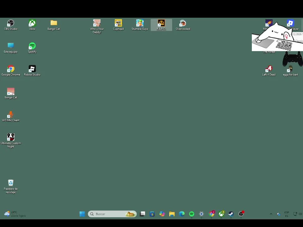Open the Xbox desktop shortcut

pos(32,25)
